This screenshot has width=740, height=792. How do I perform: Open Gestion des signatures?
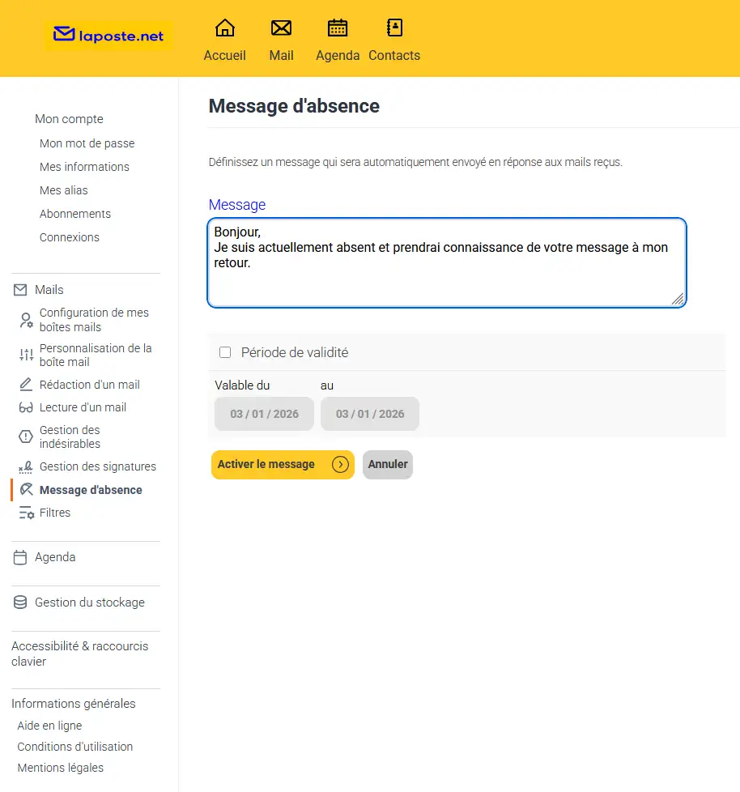tap(97, 466)
